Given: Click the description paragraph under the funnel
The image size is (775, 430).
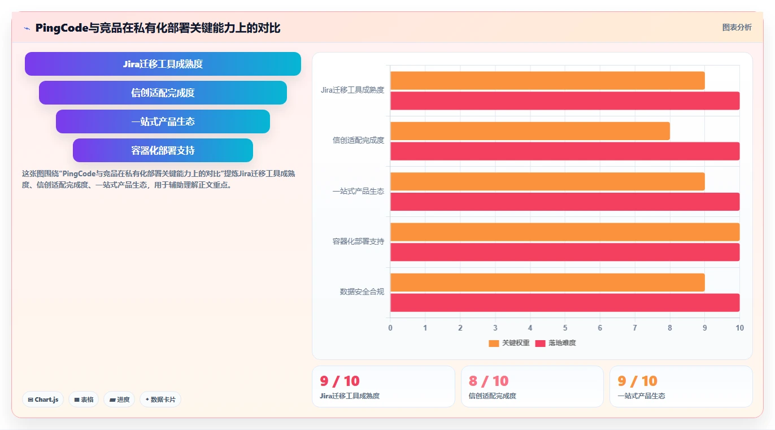Looking at the screenshot, I should [x=158, y=179].
